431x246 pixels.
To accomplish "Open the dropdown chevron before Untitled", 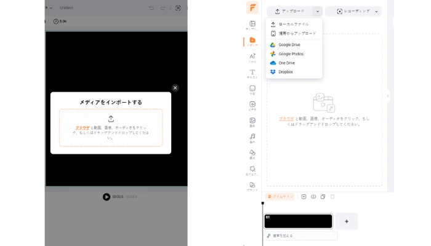I will (x=51, y=8).
